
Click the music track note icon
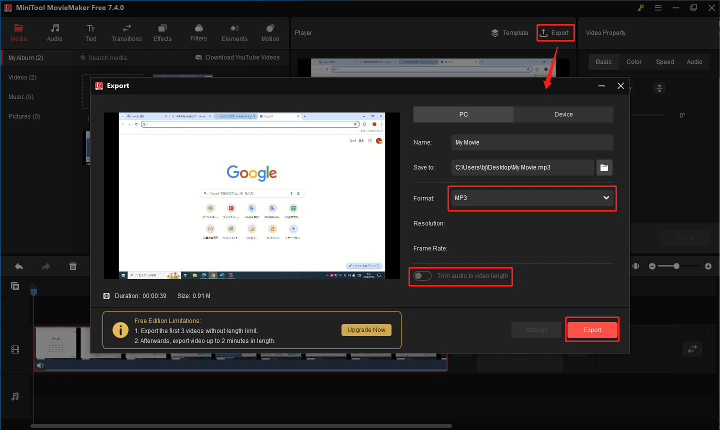(x=15, y=396)
